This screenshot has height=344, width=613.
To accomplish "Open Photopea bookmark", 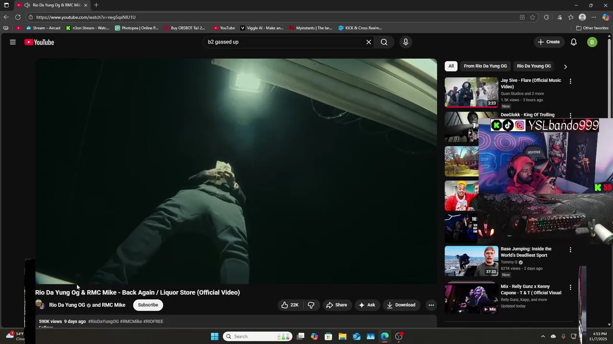I will [136, 28].
